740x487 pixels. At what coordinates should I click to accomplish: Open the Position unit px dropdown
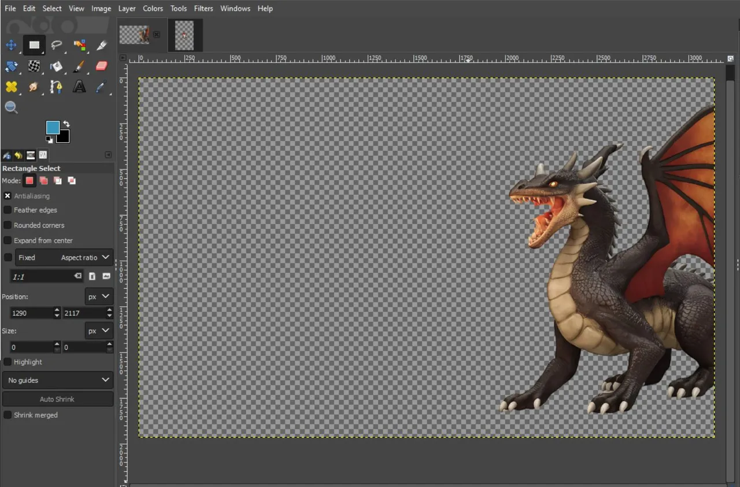[99, 296]
